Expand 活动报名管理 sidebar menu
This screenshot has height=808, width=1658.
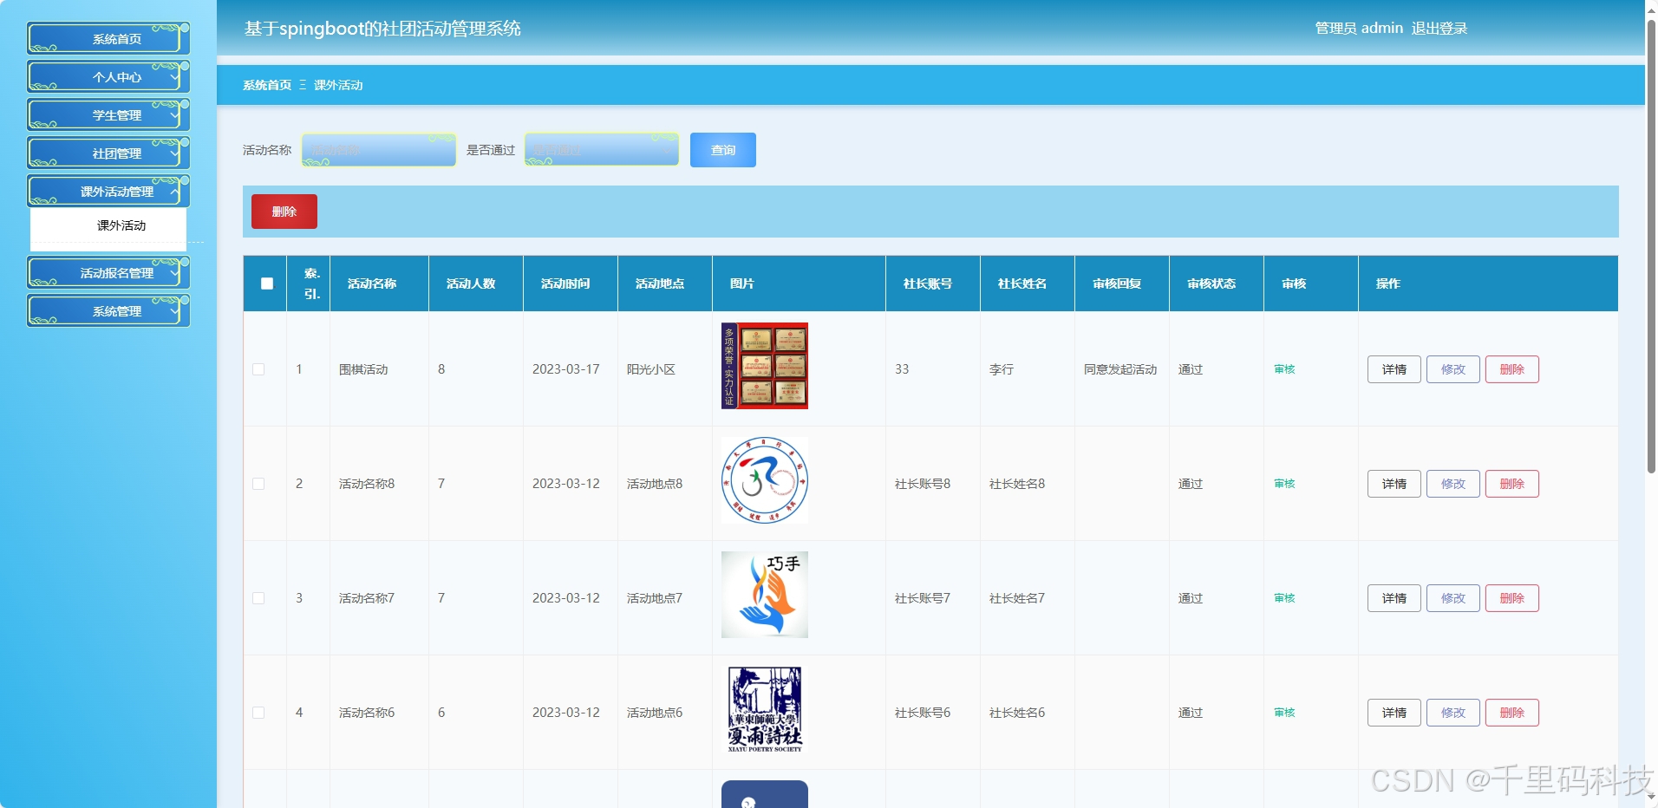tap(108, 273)
